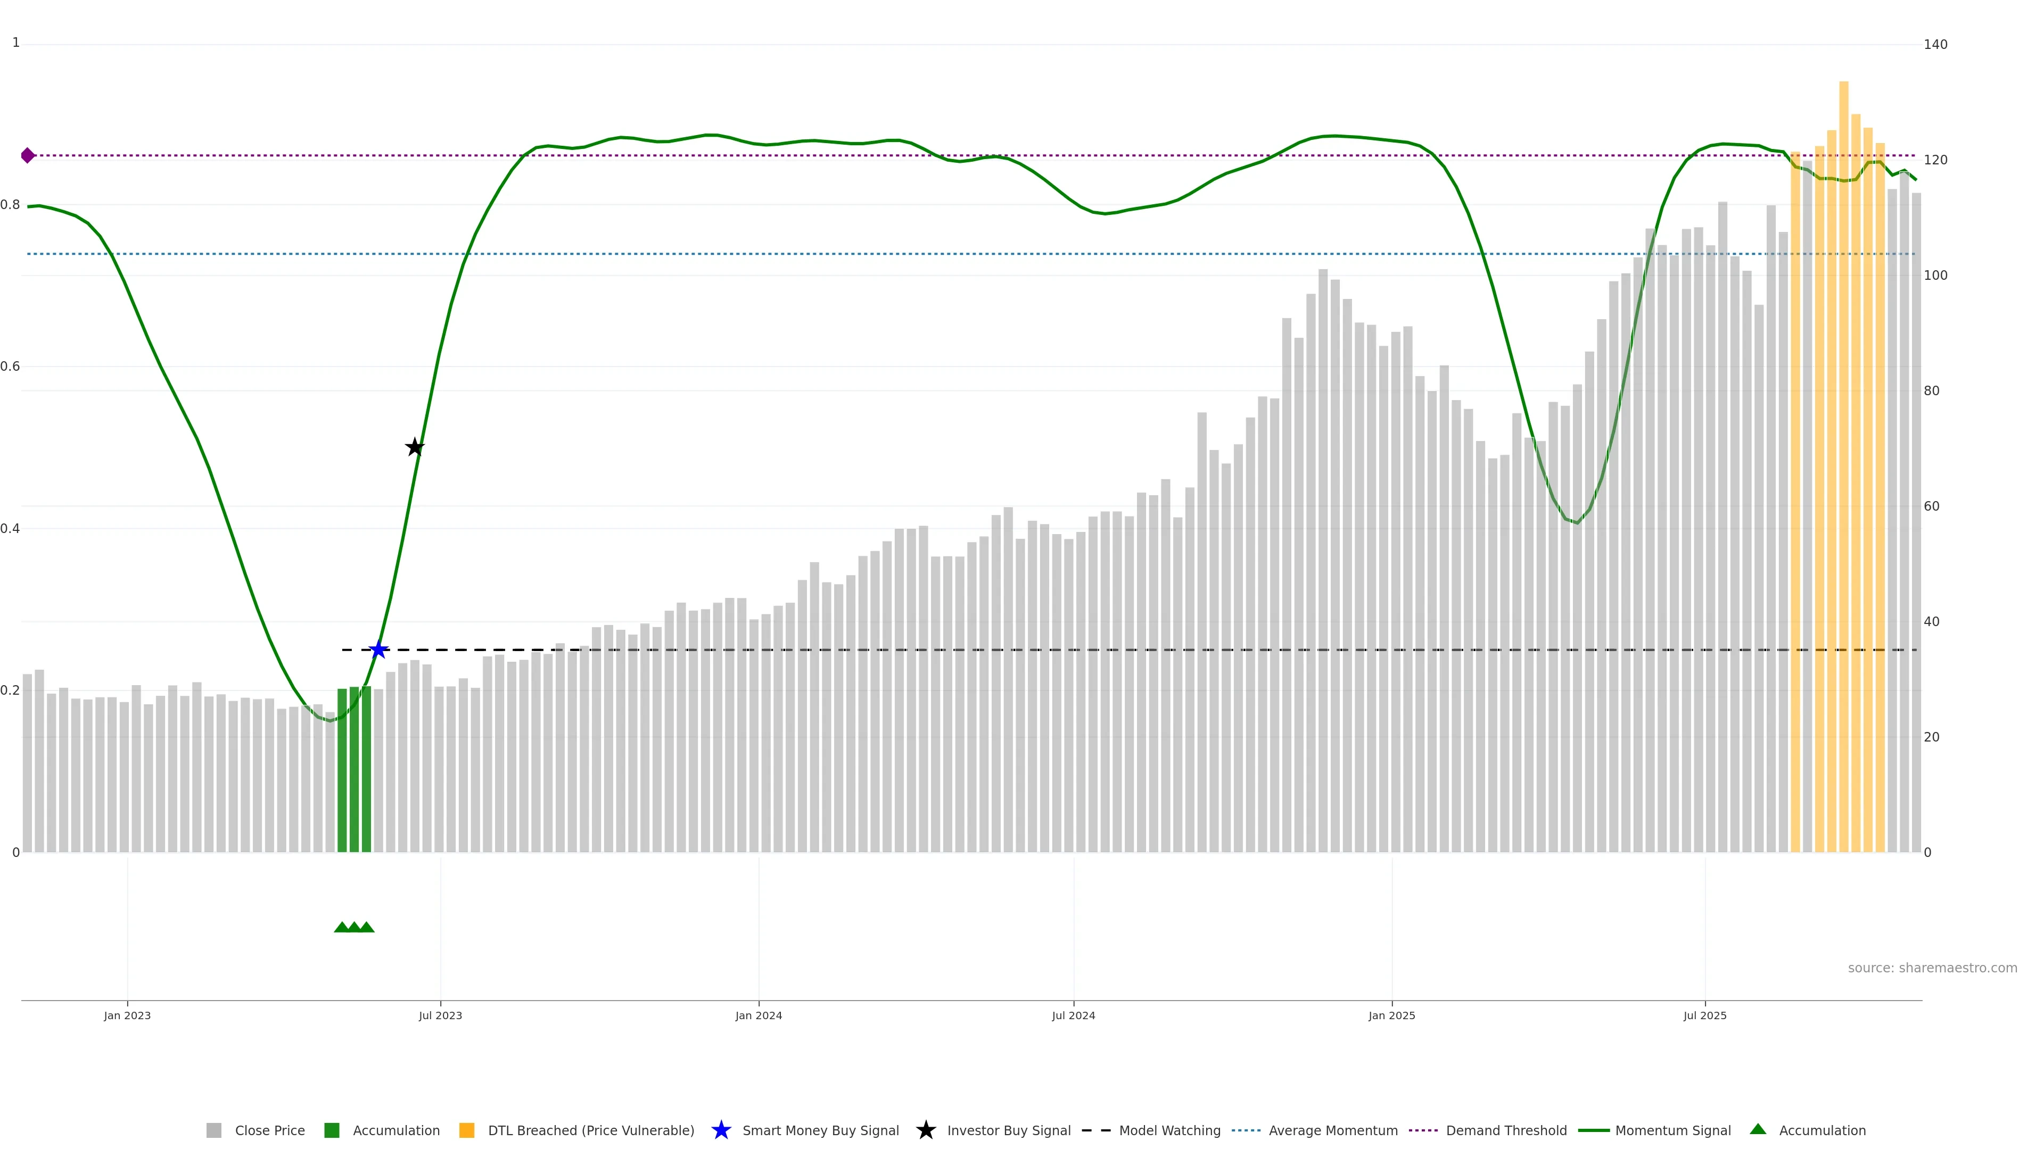Image resolution: width=2044 pixels, height=1149 pixels.
Task: Toggle Average Momentum legend entry
Action: point(1332,1130)
